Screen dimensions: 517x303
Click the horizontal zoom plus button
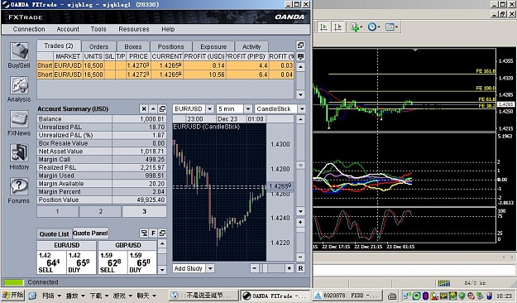click(290, 268)
